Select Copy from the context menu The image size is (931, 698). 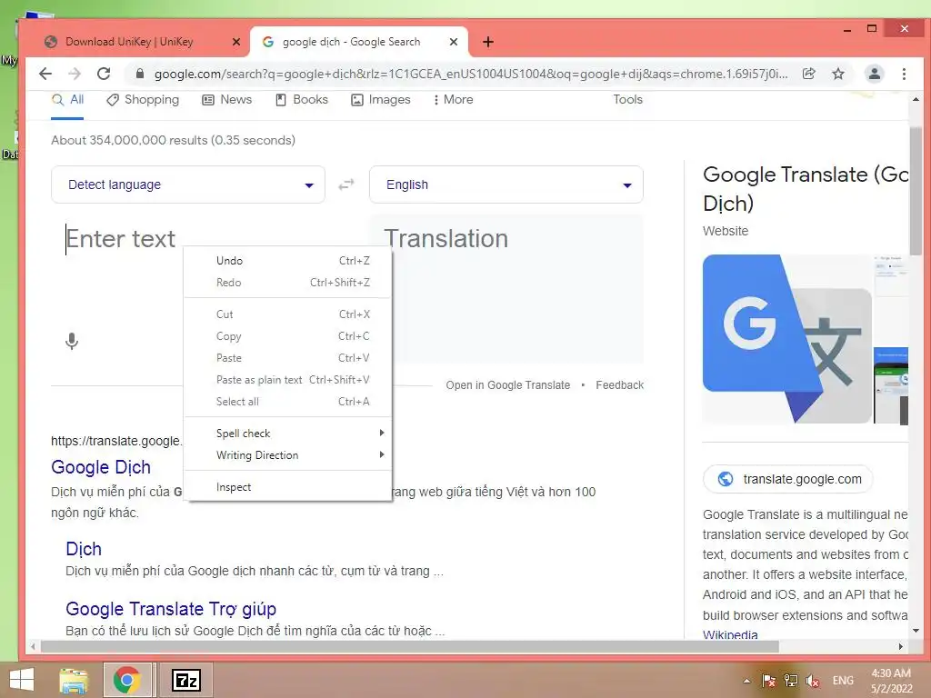coord(288,336)
